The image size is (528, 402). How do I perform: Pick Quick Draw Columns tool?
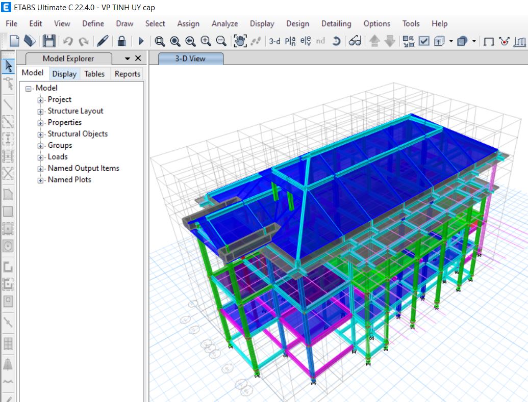[8, 139]
